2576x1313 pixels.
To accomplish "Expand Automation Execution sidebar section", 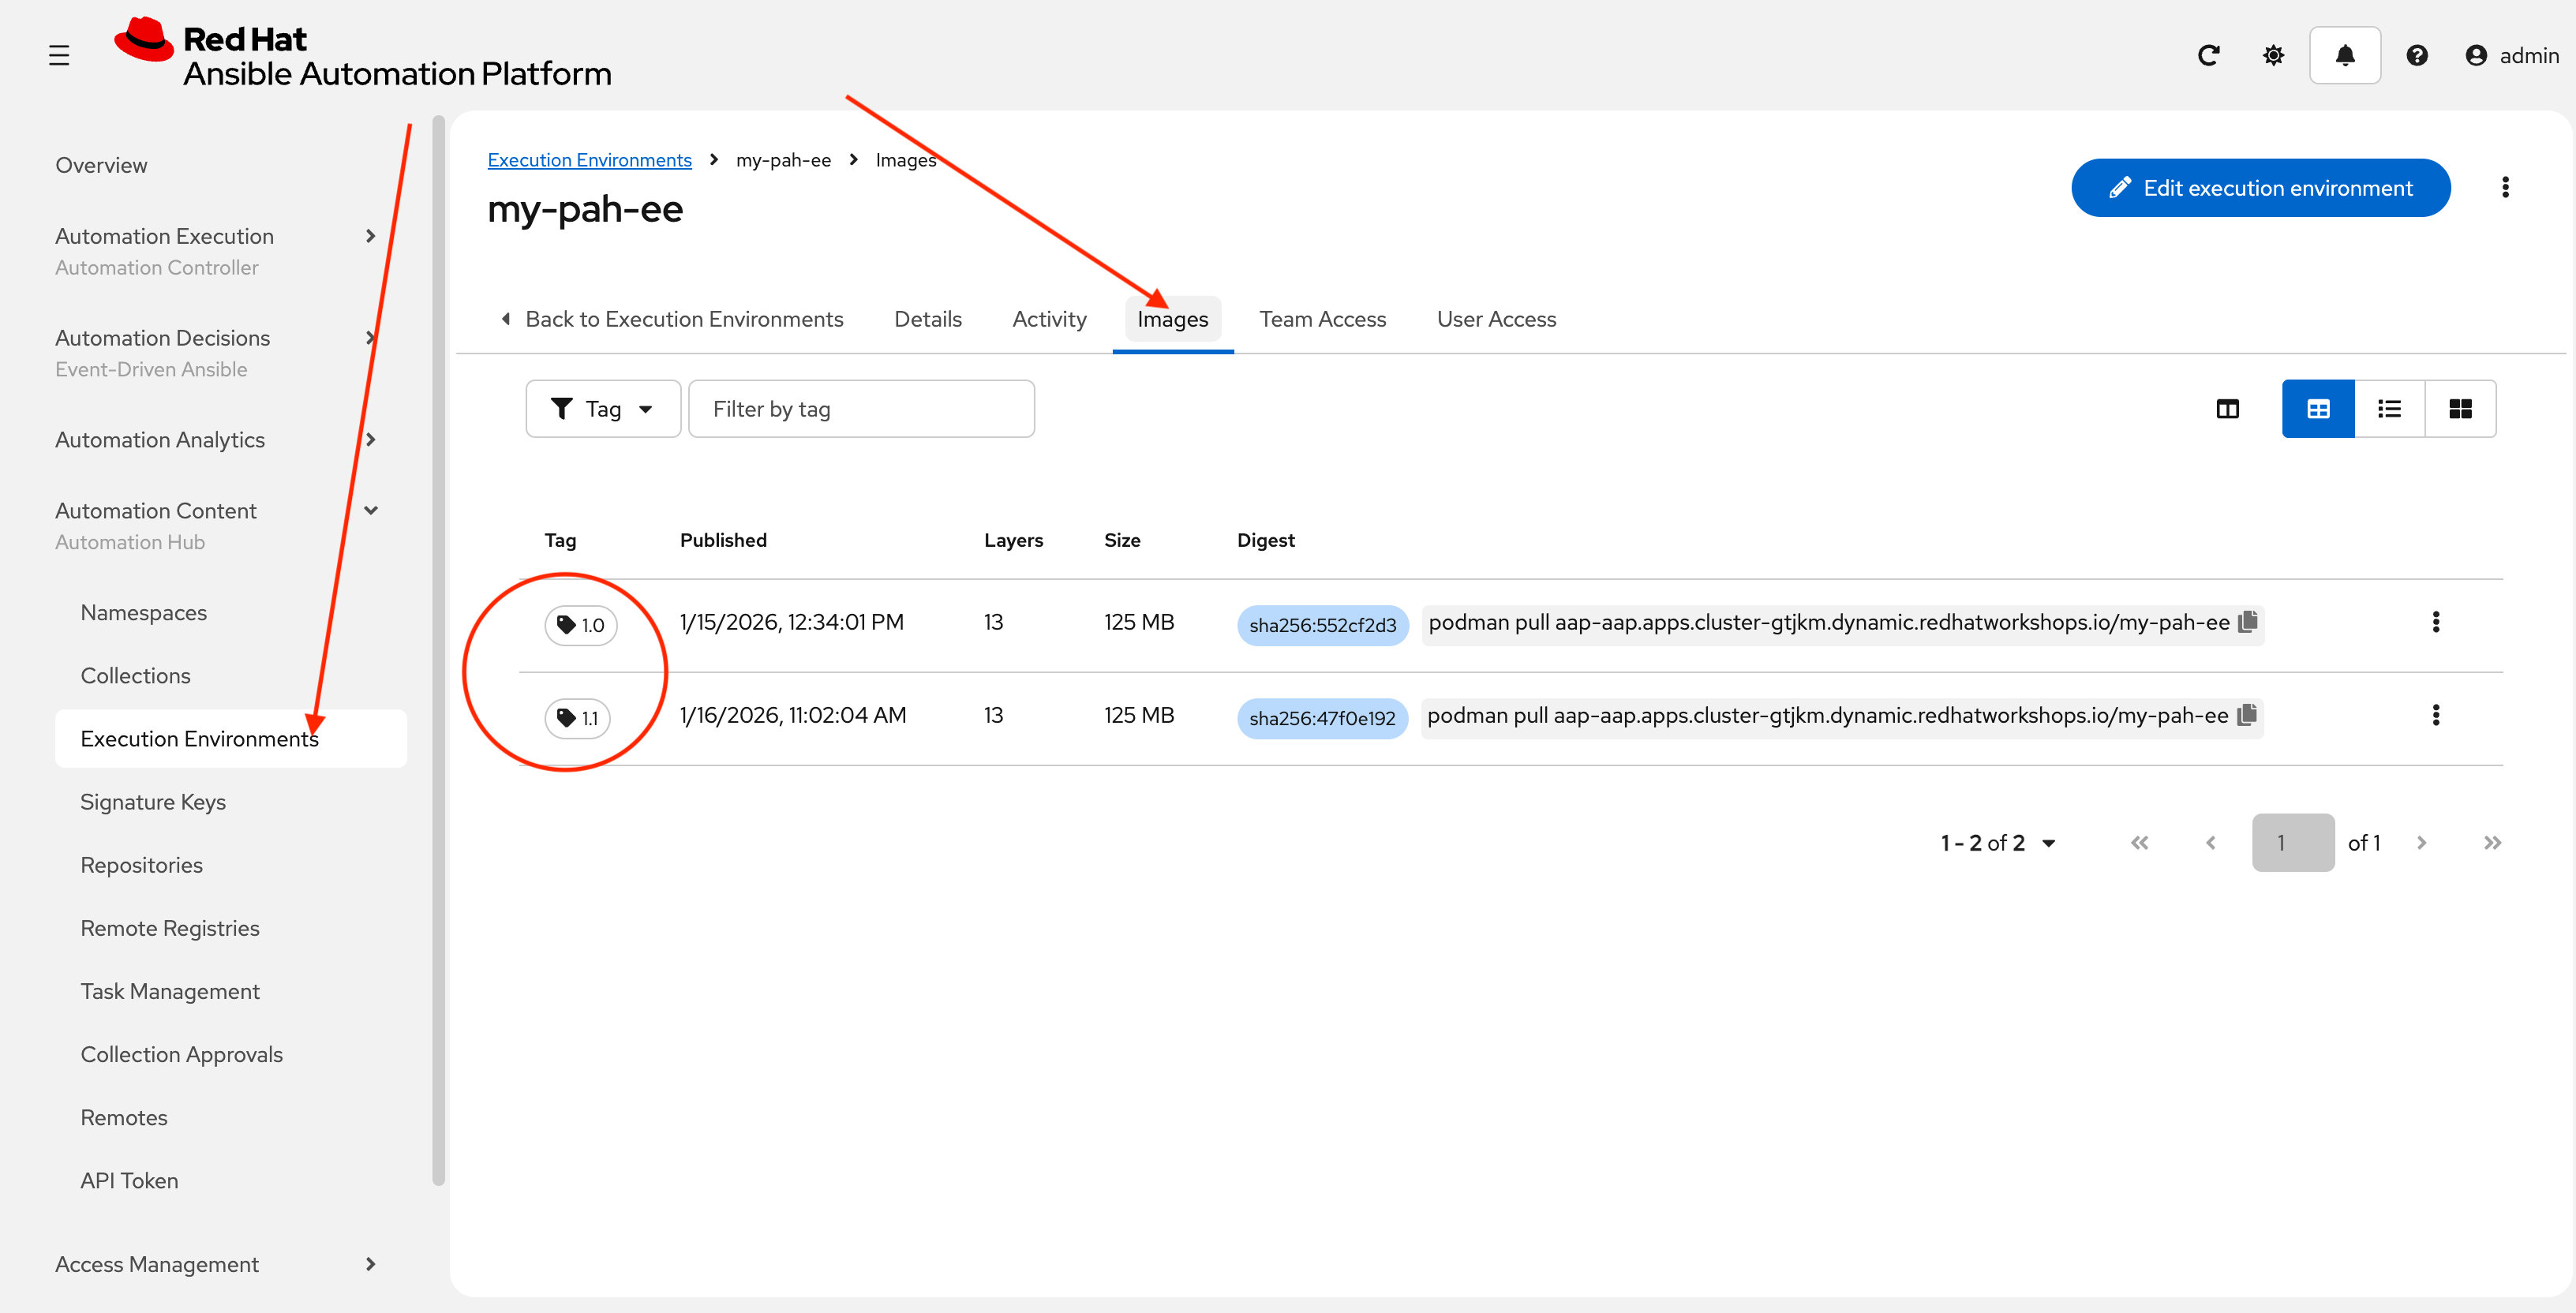I will point(370,236).
